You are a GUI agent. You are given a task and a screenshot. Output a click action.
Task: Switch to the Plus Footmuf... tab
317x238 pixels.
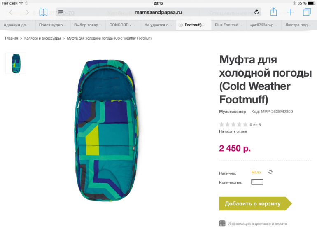(228, 25)
